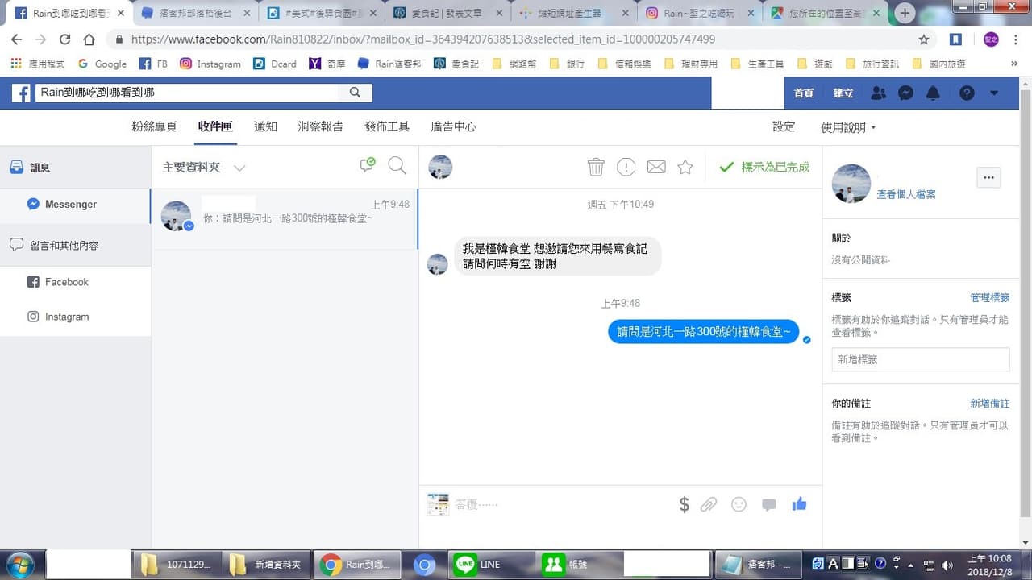Mark conversation as spam using exclamation icon

coord(626,167)
